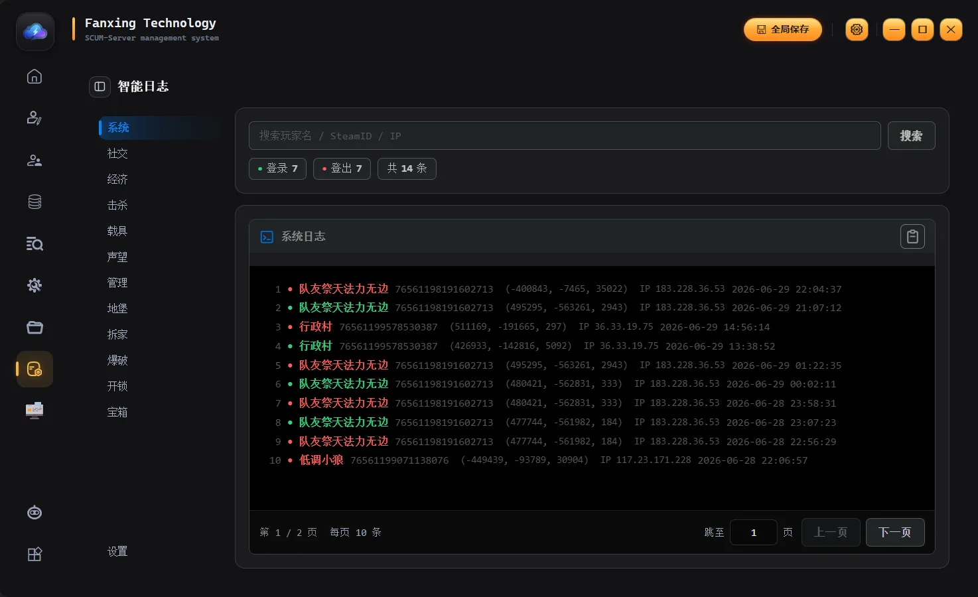
Task: Click the 搜索 search button
Action: point(911,135)
